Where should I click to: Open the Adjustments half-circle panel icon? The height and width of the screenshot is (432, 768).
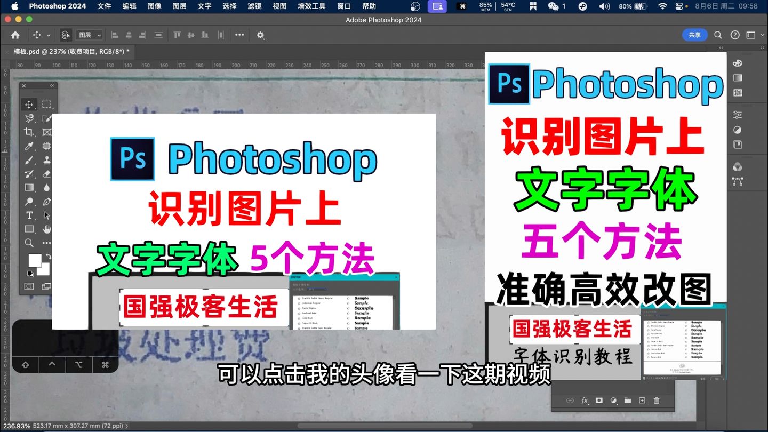(738, 130)
